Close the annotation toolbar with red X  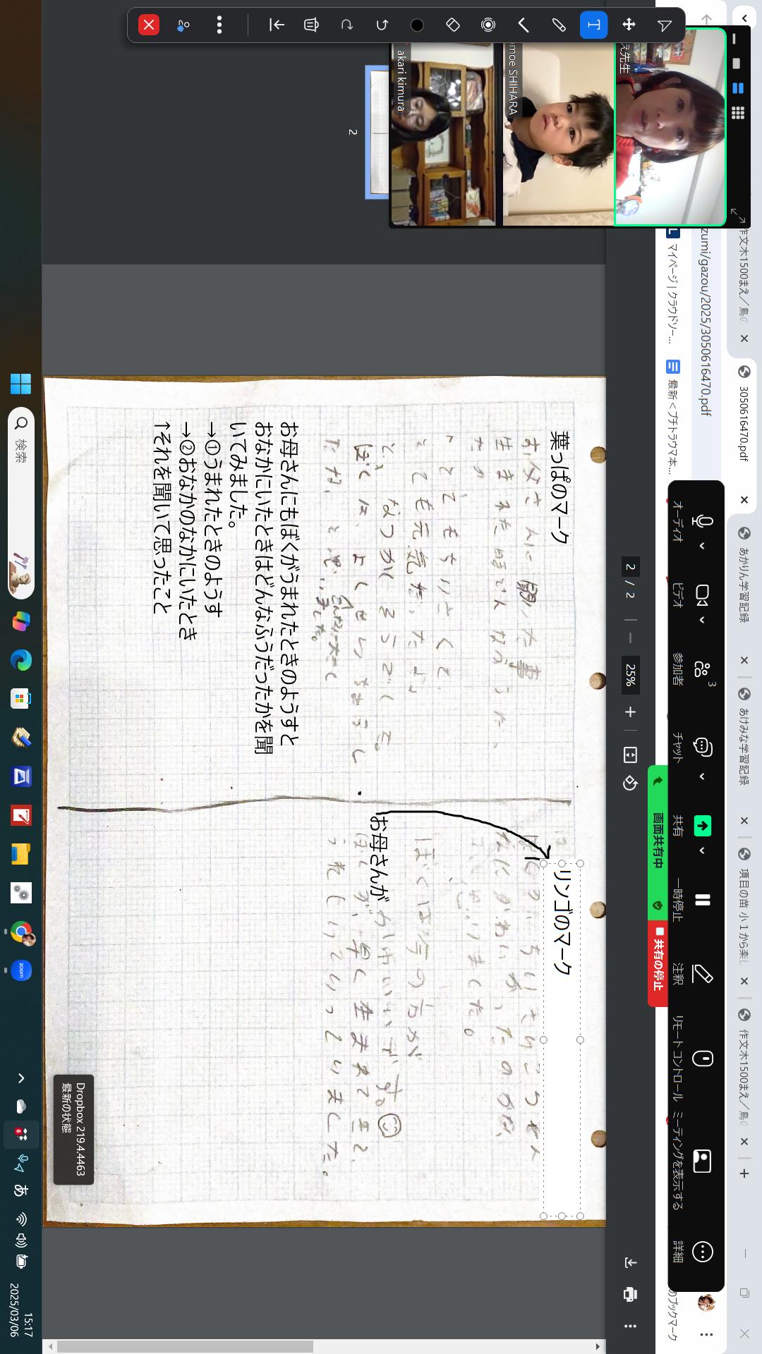(149, 25)
